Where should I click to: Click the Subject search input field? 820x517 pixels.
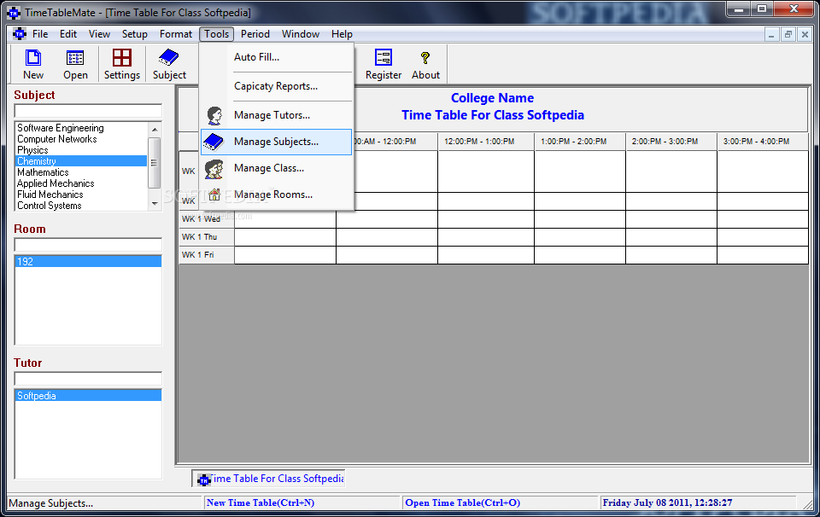click(x=88, y=111)
